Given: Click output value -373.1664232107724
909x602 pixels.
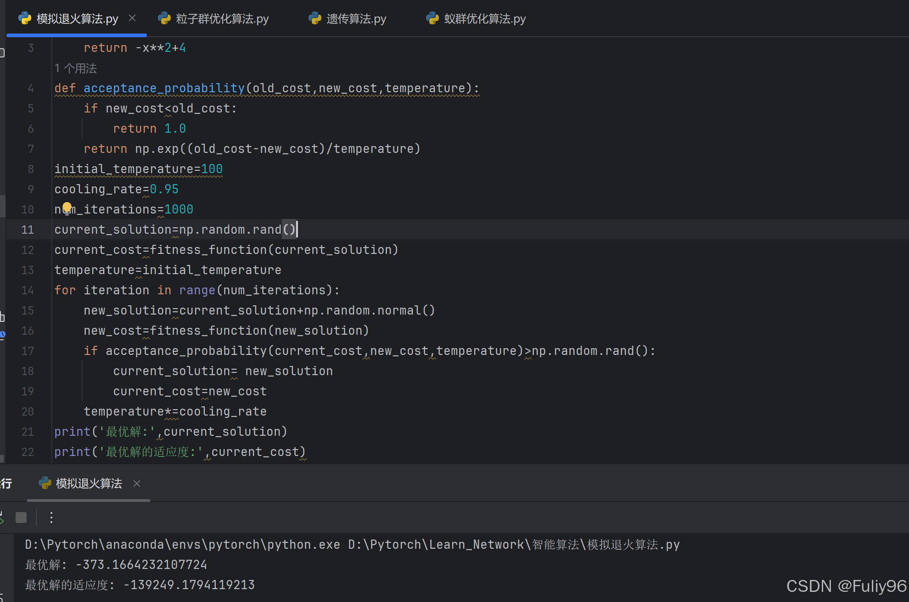Looking at the screenshot, I should pyautogui.click(x=141, y=565).
